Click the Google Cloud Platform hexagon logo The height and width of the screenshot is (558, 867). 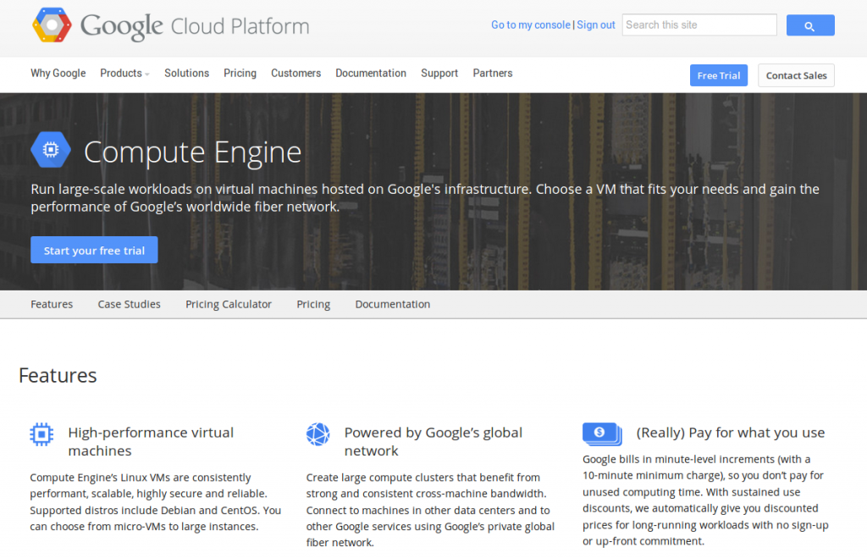click(51, 25)
